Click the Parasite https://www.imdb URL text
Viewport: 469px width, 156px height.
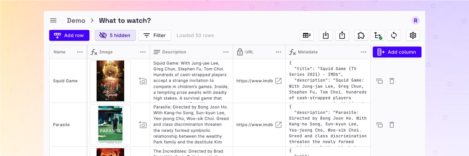255,124
